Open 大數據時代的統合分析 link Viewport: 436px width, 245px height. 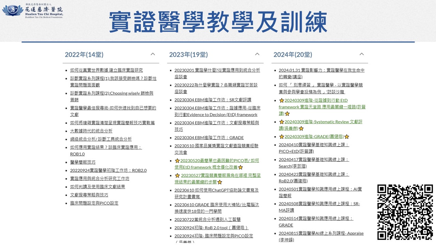(x=91, y=131)
